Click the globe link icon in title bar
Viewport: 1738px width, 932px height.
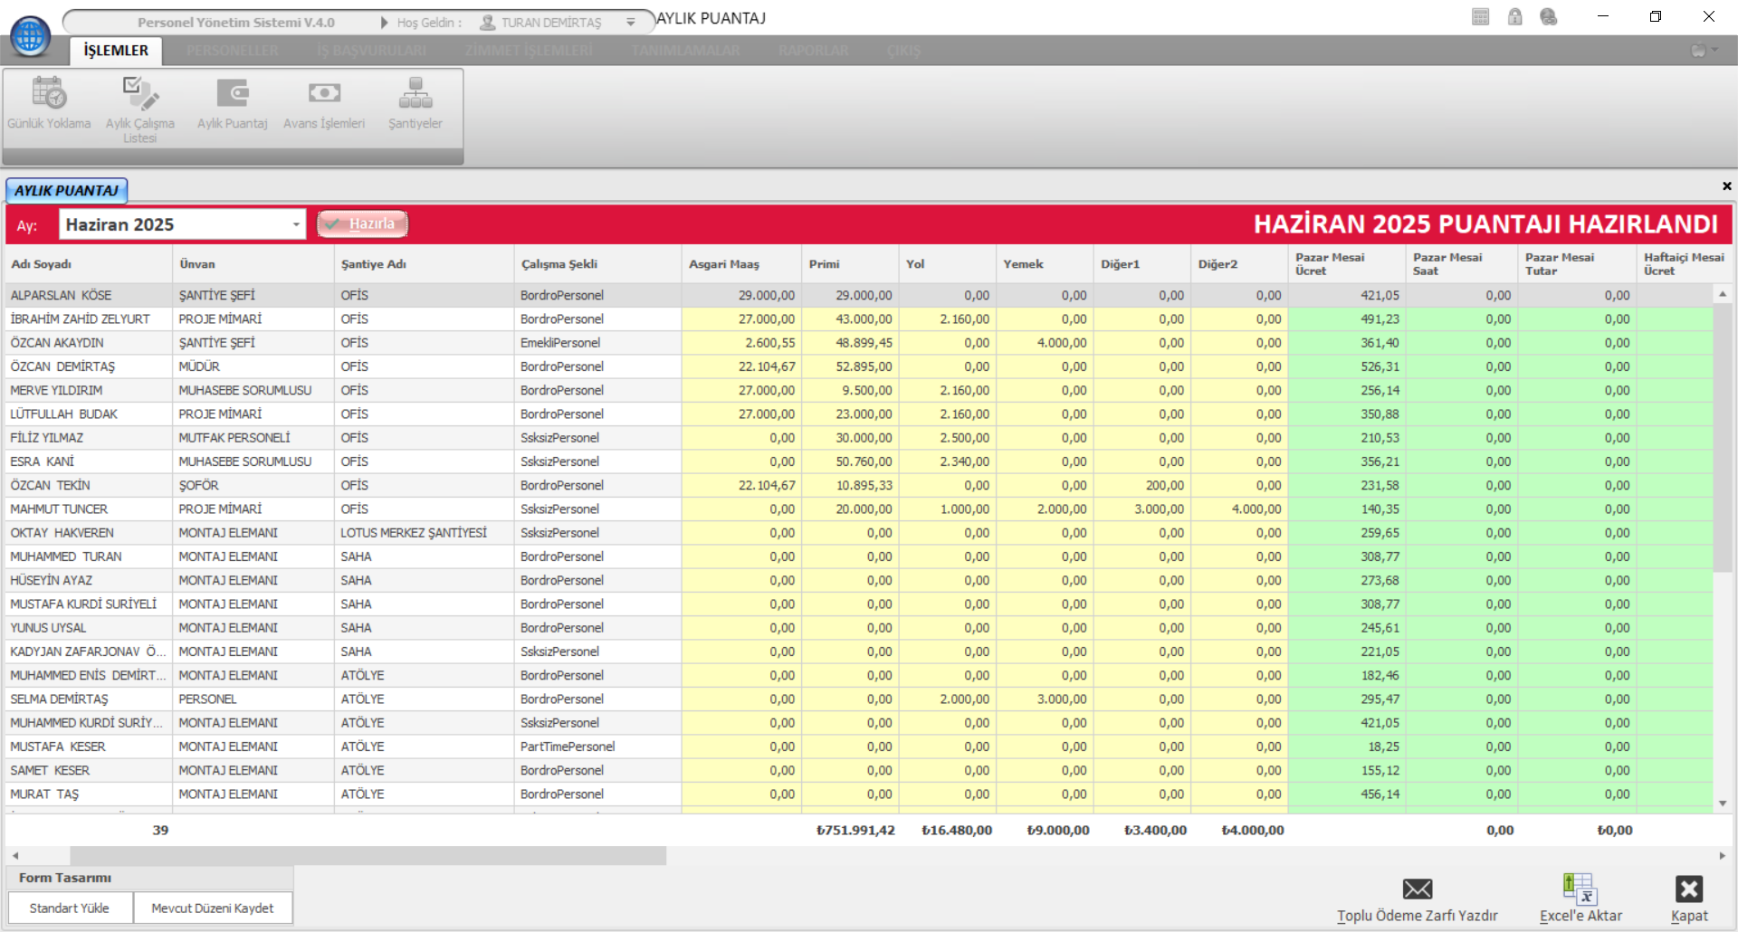[1549, 17]
